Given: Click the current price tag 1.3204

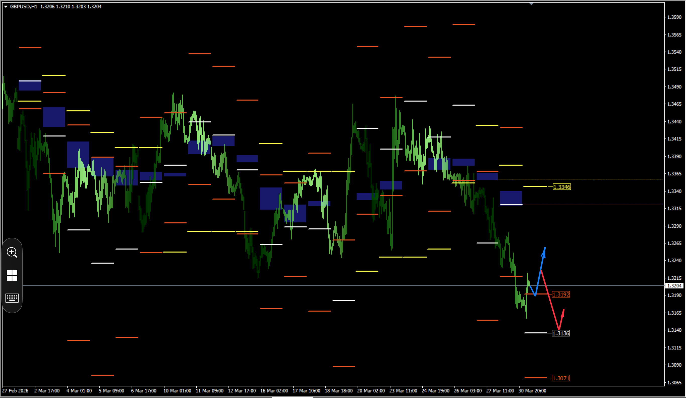Looking at the screenshot, I should (674, 286).
